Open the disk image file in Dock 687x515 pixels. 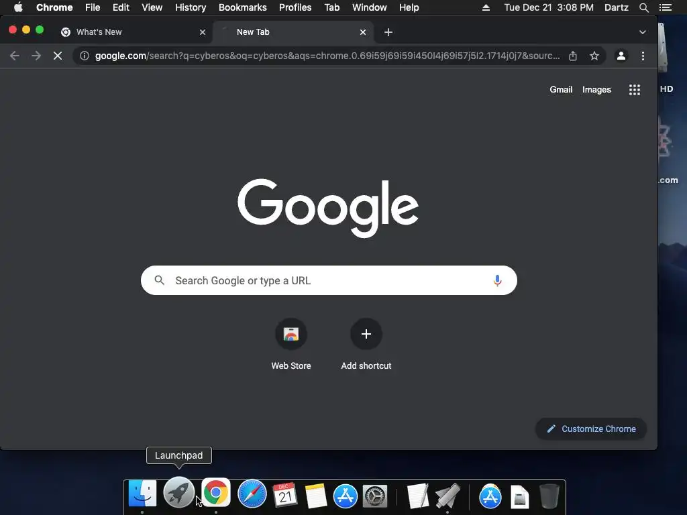[520, 497]
